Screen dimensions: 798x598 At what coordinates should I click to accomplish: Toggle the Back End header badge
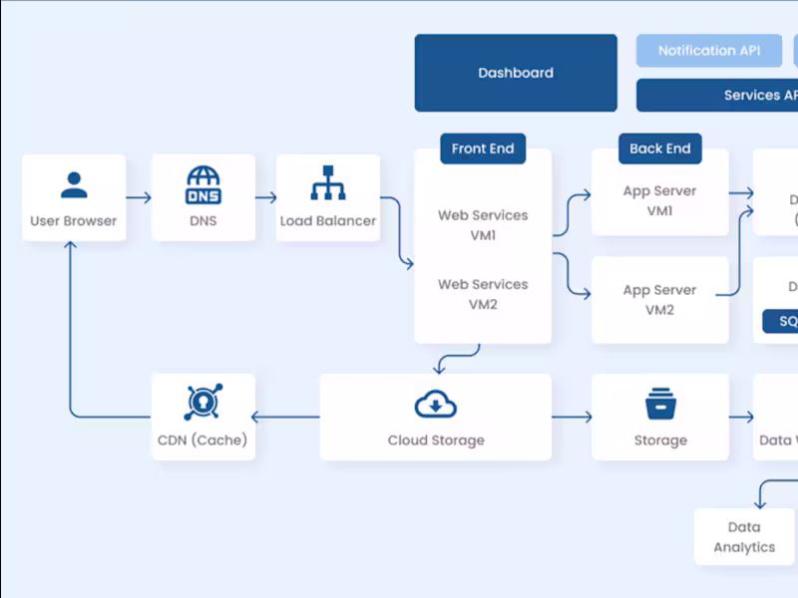tap(659, 148)
